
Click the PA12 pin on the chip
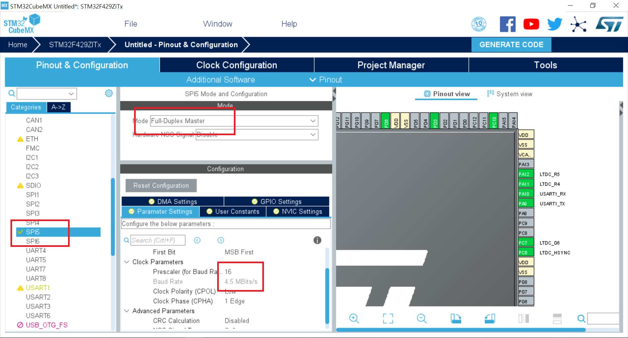click(526, 174)
